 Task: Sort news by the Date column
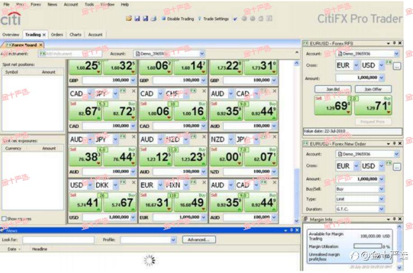click(14, 249)
